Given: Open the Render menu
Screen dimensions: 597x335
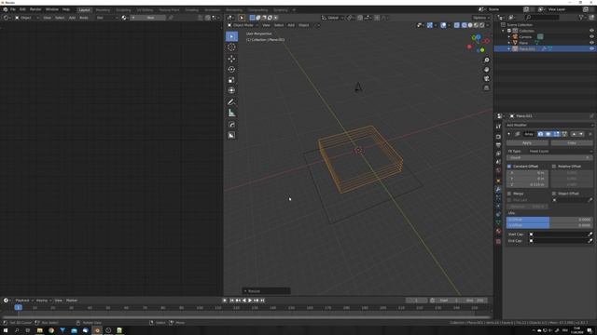Looking at the screenshot, I should point(35,9).
